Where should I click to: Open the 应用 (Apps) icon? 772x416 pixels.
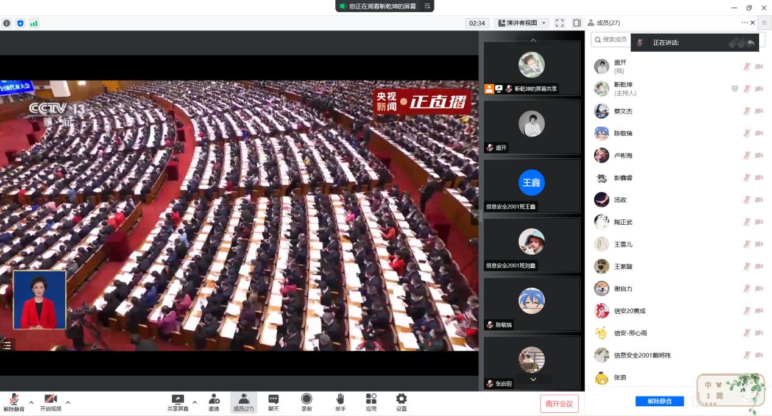pos(371,402)
